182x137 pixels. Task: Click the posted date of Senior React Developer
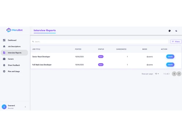point(79,57)
